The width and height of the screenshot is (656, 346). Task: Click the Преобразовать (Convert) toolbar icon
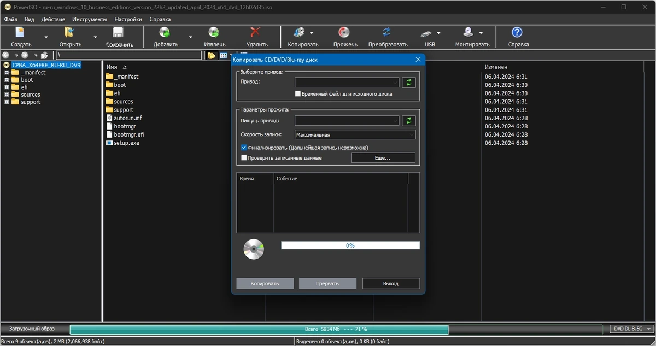coord(387,32)
